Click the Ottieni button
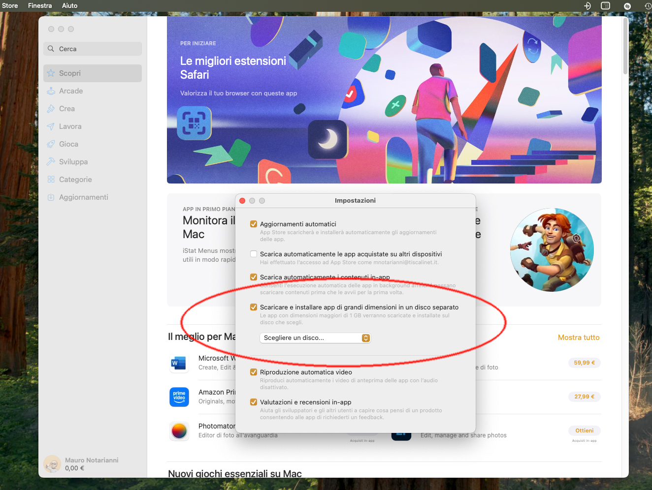Viewport: 652px width, 490px height. coord(585,430)
